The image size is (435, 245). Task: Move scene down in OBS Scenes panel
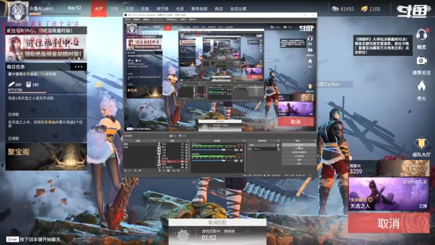coord(140,170)
